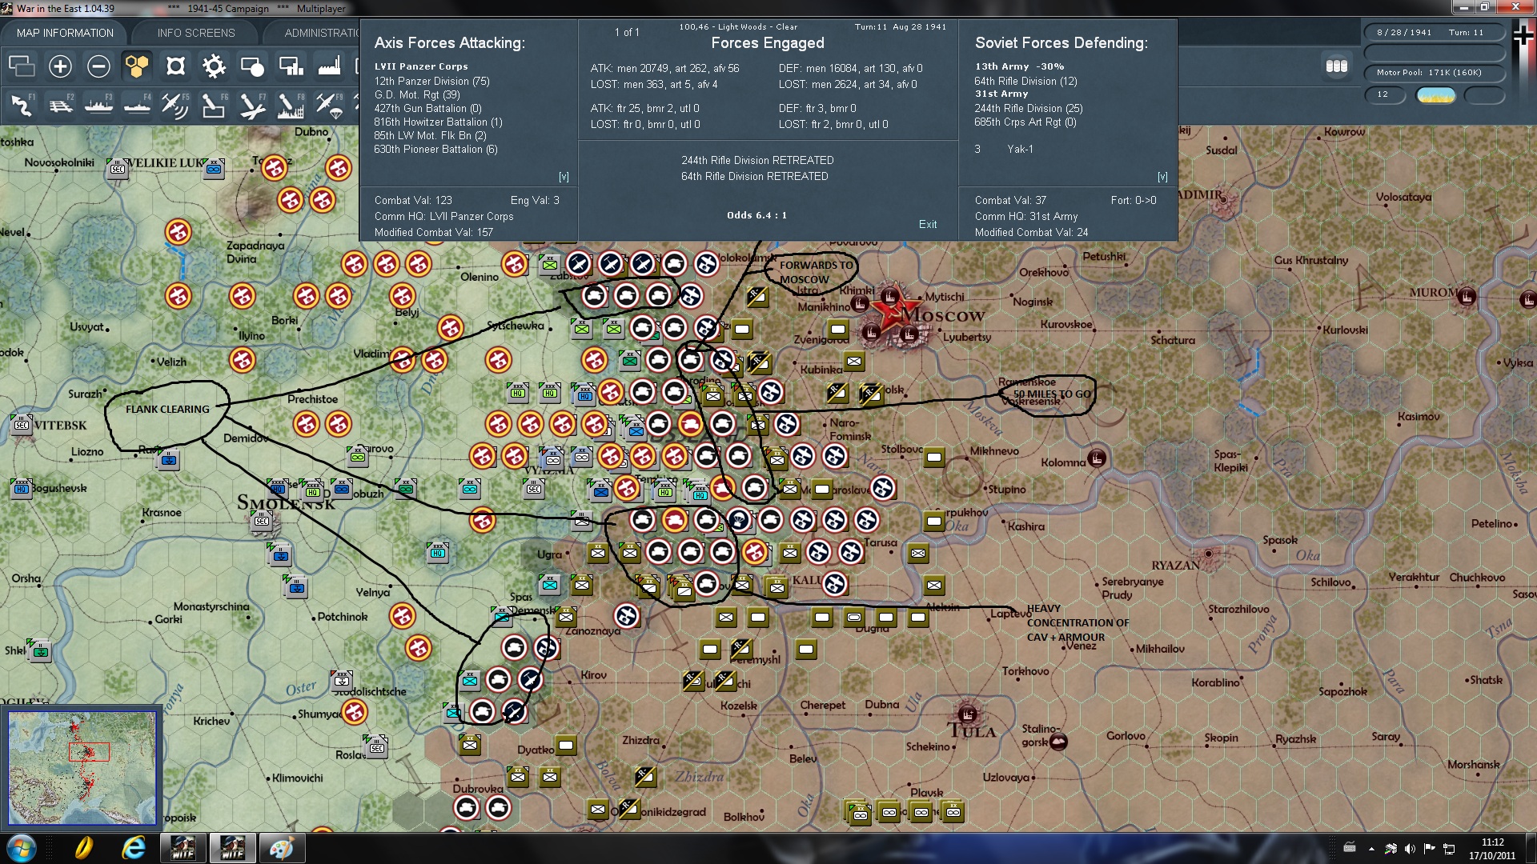Viewport: 1537px width, 864px height.
Task: Expand Axis attacker details [v] toggle
Action: pos(564,177)
